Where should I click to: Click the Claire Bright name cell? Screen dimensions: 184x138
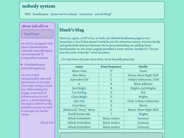coord(79,97)
